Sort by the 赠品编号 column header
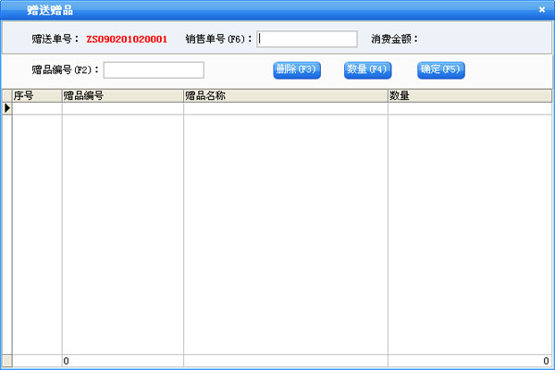The height and width of the screenshot is (370, 555). click(122, 95)
